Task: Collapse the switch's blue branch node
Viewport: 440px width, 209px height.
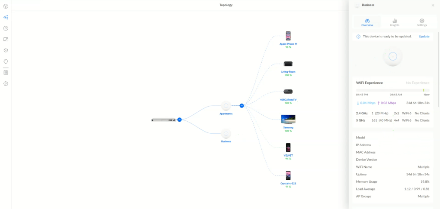Action: tap(180, 120)
